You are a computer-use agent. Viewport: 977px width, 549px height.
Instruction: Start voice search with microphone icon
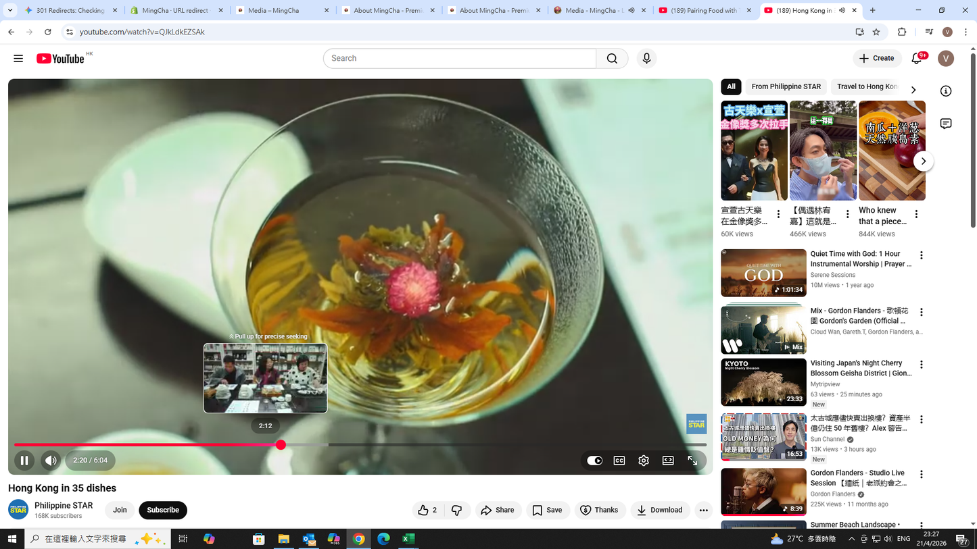coord(646,59)
